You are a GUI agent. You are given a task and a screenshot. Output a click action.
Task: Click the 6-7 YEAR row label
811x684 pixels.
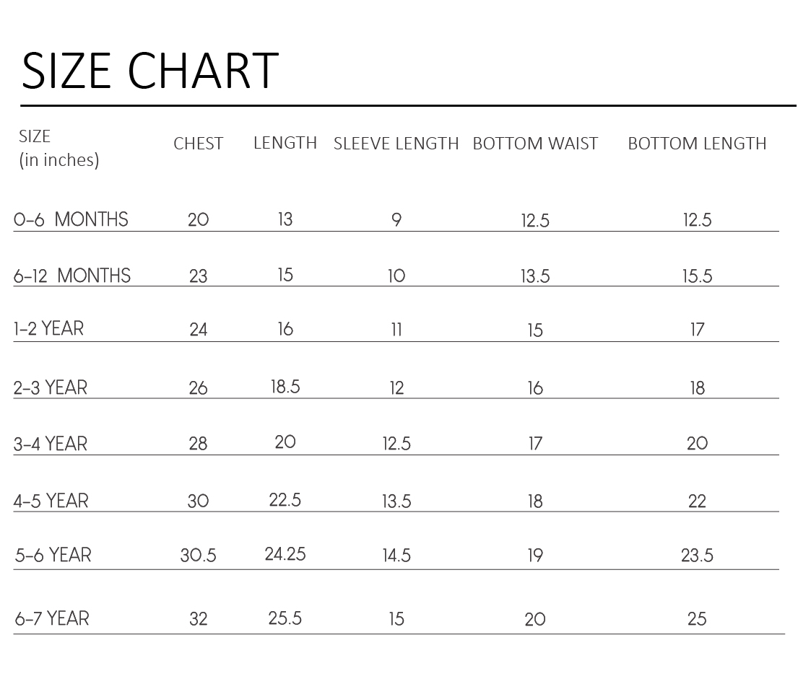[52, 618]
